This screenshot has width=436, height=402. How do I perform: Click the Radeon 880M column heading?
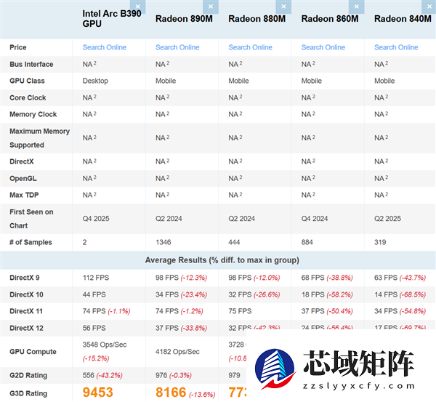tap(257, 19)
